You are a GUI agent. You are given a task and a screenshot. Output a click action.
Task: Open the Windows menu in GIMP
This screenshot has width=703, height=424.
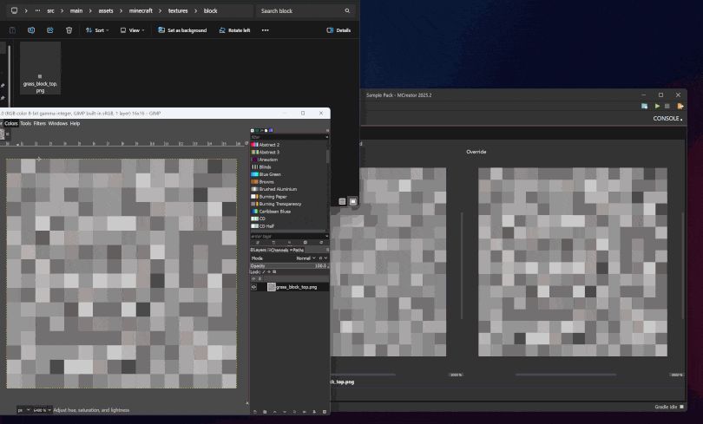[x=58, y=124]
